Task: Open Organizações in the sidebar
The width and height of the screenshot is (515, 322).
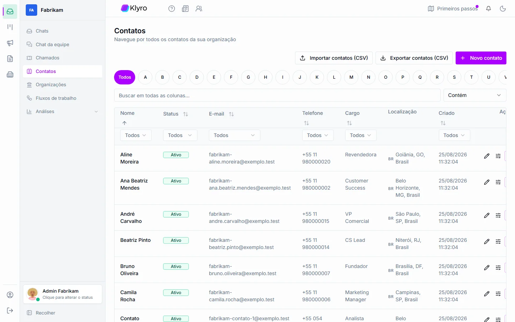Action: click(x=63, y=85)
